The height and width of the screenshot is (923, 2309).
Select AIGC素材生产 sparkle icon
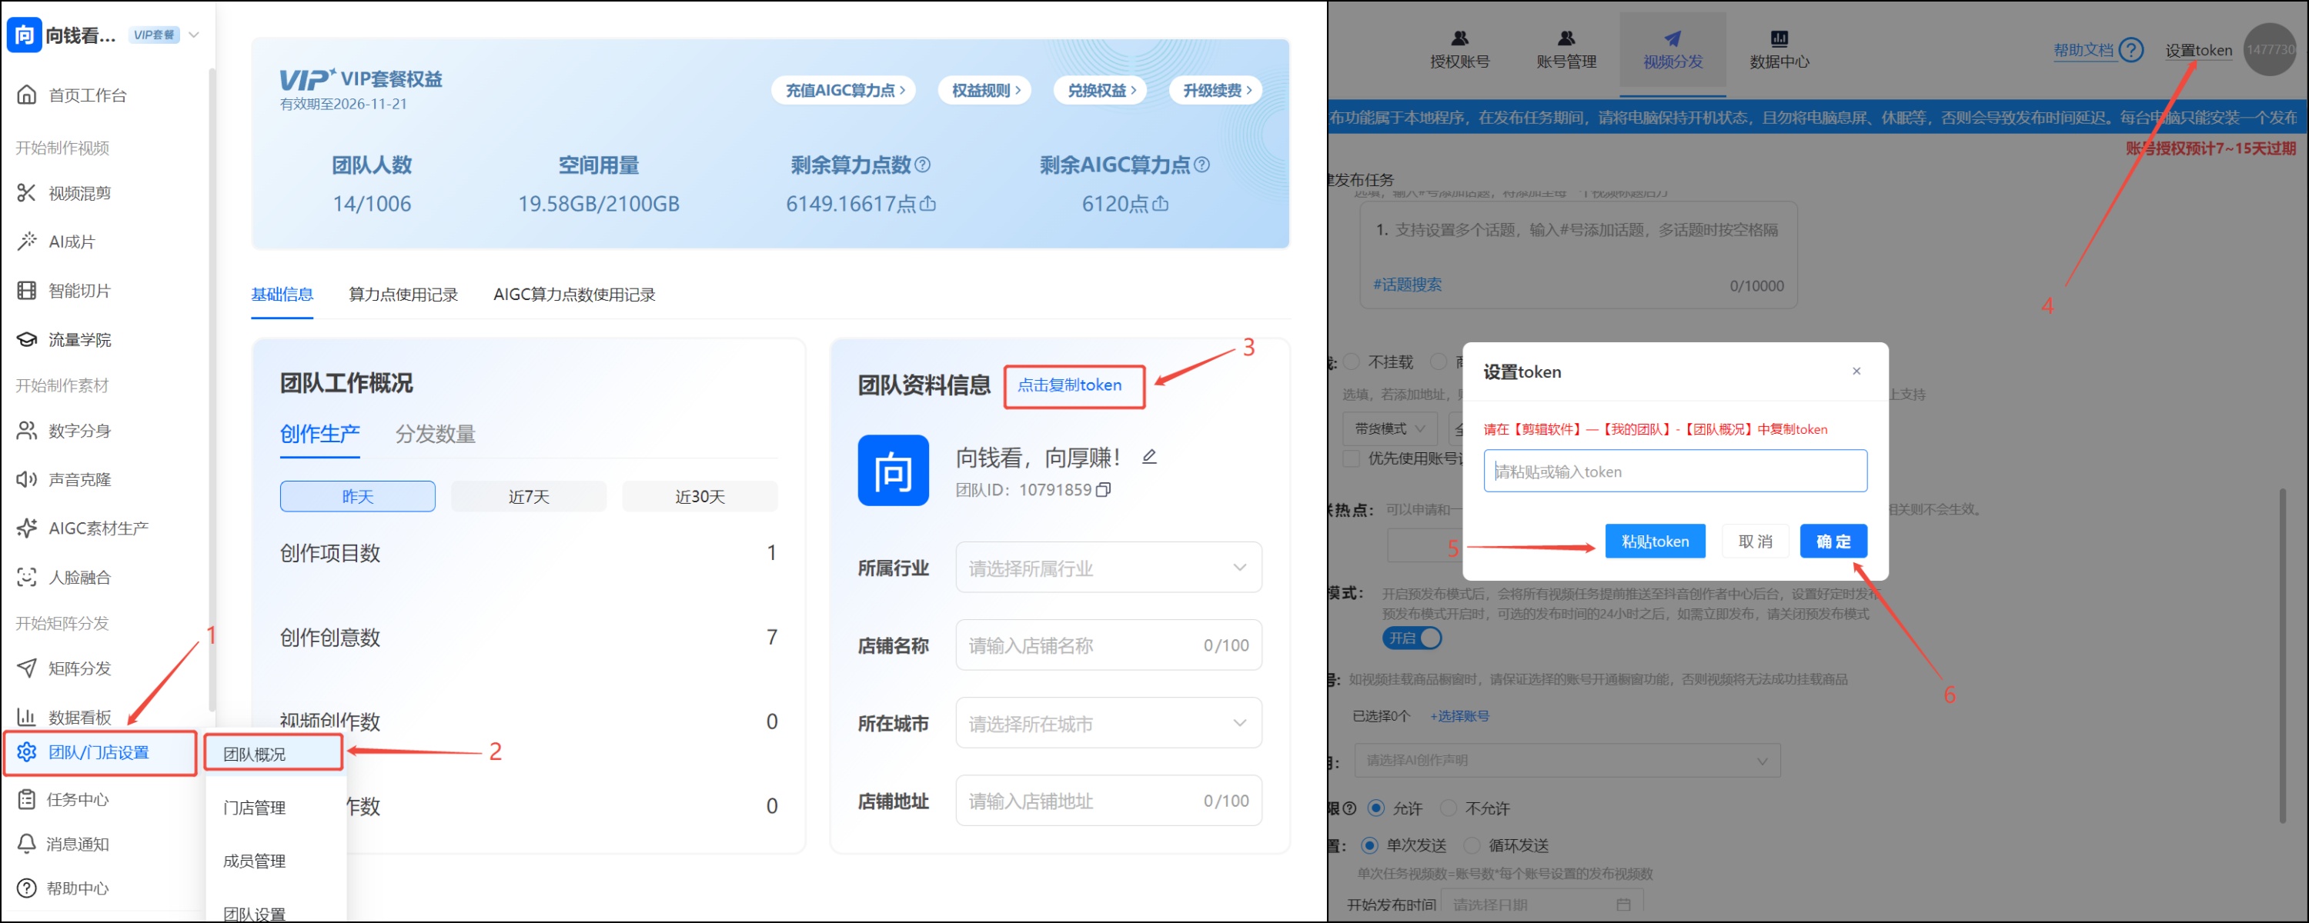click(27, 528)
